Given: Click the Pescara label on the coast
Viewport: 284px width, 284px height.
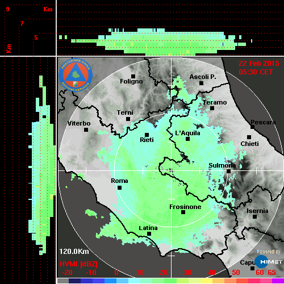Looking at the screenshot, I should [263, 122].
